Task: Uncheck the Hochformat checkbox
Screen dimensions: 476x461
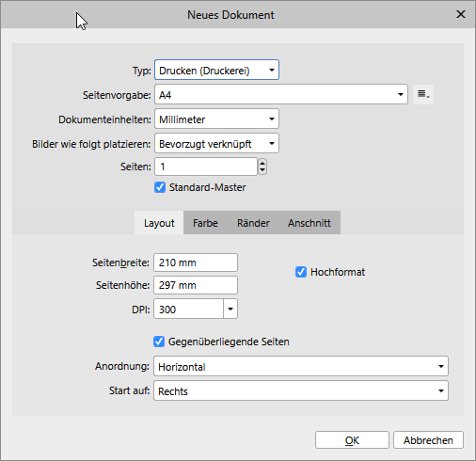Action: 301,272
